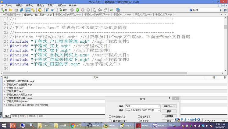Open the 帮助(H) menu
This screenshot has width=228, height=129.
[73, 5]
